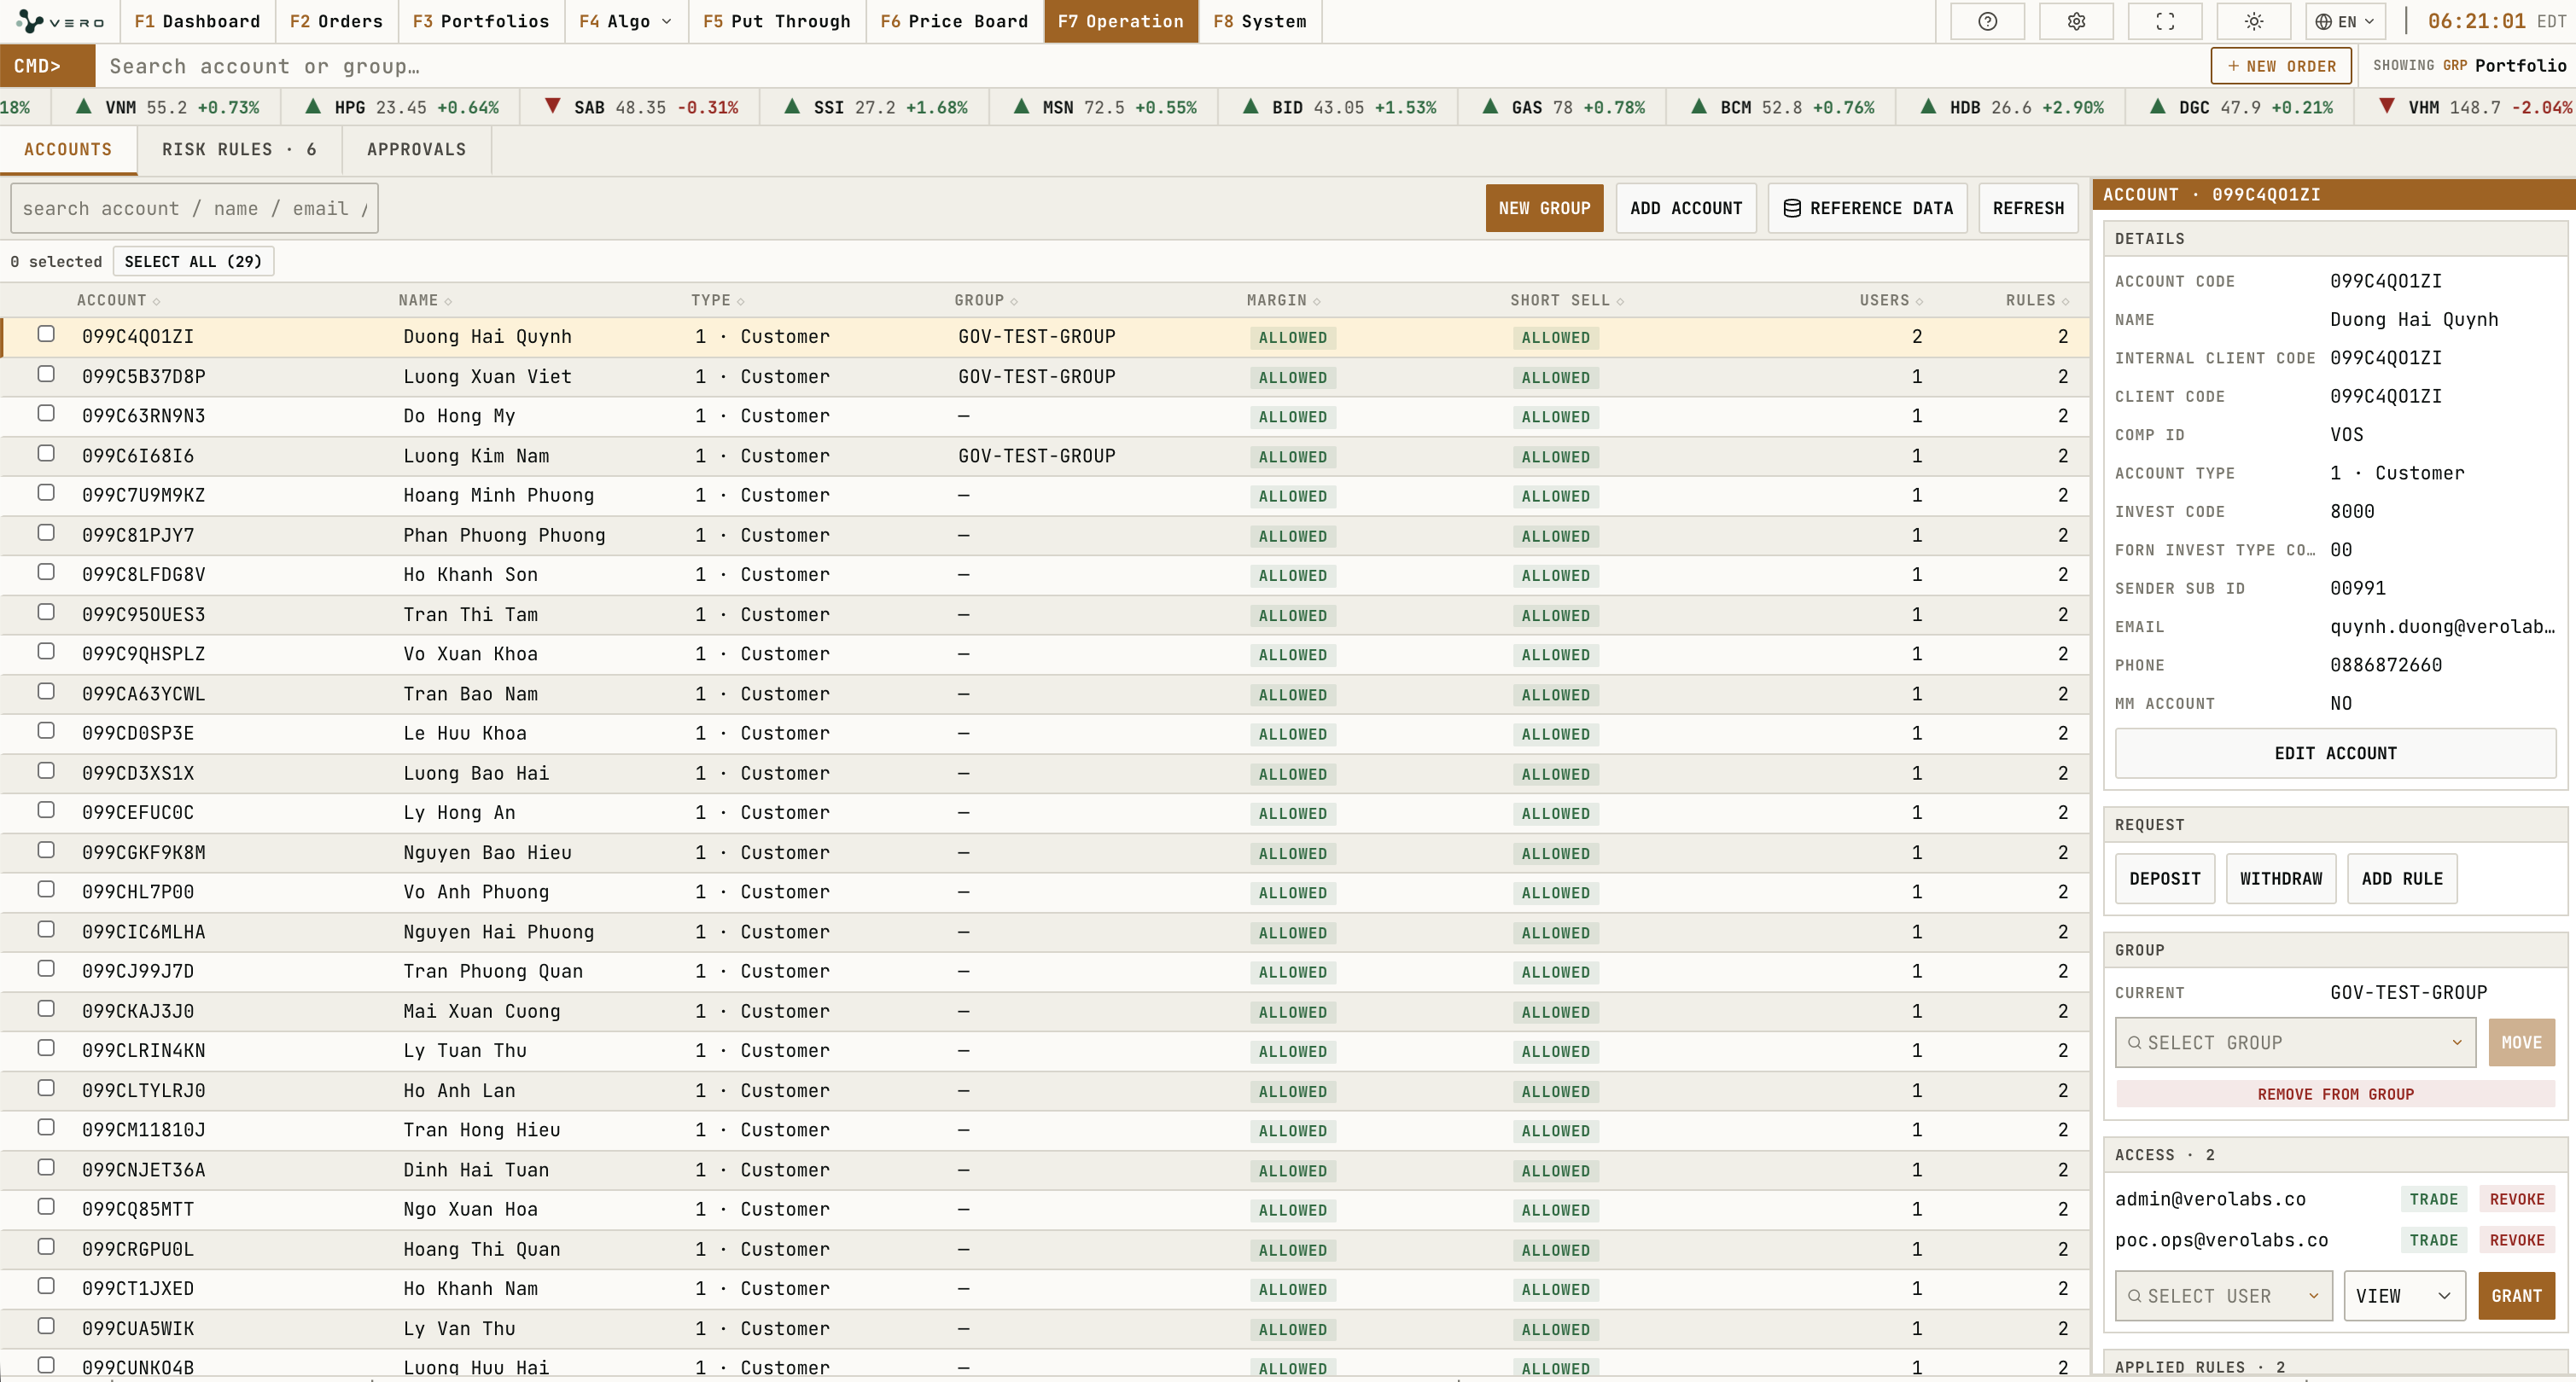Click the Vero logo
The height and width of the screenshot is (1382, 2576).
coord(60,21)
